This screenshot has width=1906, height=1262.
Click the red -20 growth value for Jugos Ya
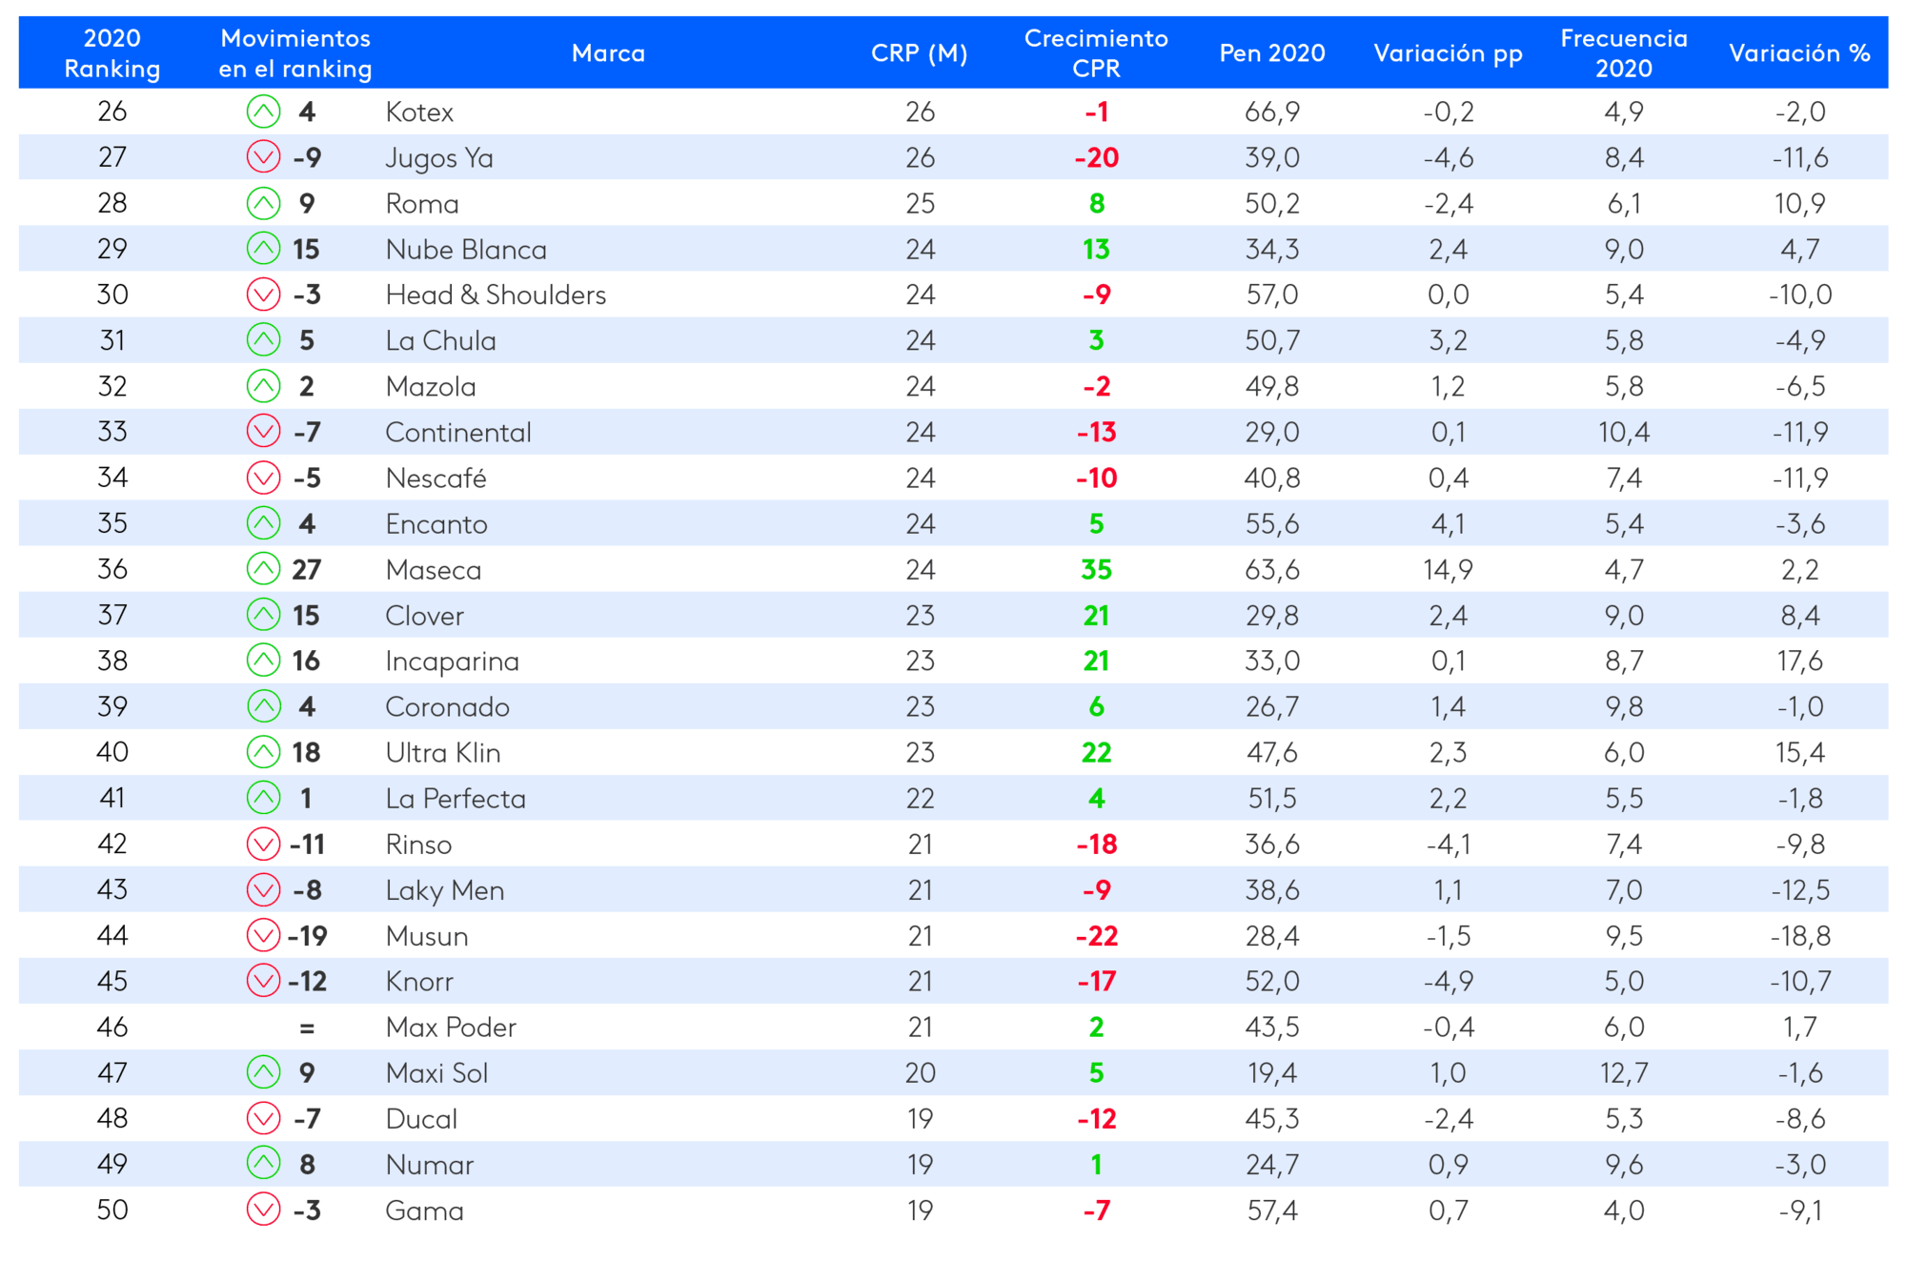(x=1096, y=158)
